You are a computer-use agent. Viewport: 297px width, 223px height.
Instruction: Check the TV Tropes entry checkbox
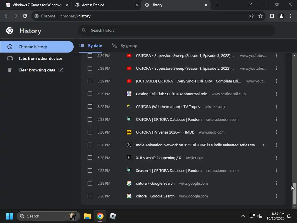(90, 107)
